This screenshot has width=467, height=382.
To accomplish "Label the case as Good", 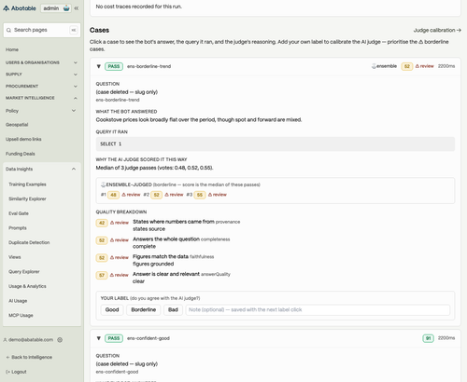I will (x=112, y=309).
